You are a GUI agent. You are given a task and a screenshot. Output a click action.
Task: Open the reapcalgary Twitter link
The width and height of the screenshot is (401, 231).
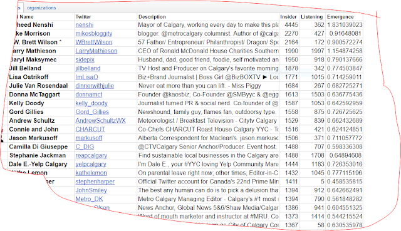(91, 155)
